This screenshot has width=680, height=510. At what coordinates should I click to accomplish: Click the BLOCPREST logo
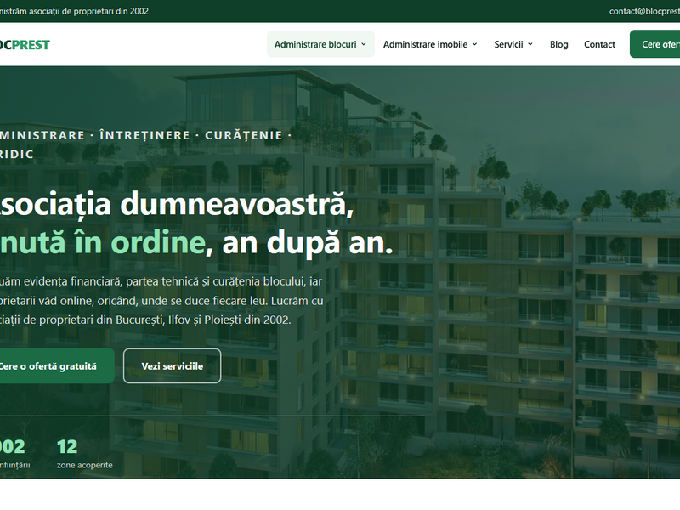point(25,45)
